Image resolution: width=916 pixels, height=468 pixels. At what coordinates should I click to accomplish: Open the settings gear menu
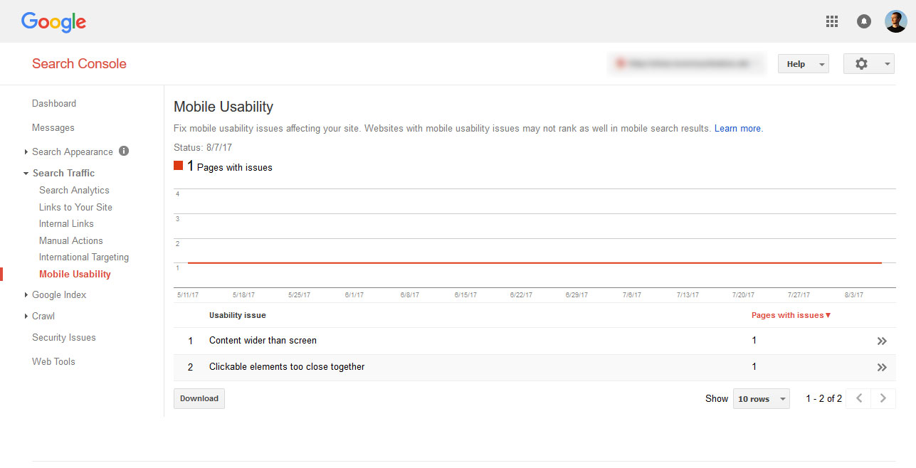coord(869,64)
